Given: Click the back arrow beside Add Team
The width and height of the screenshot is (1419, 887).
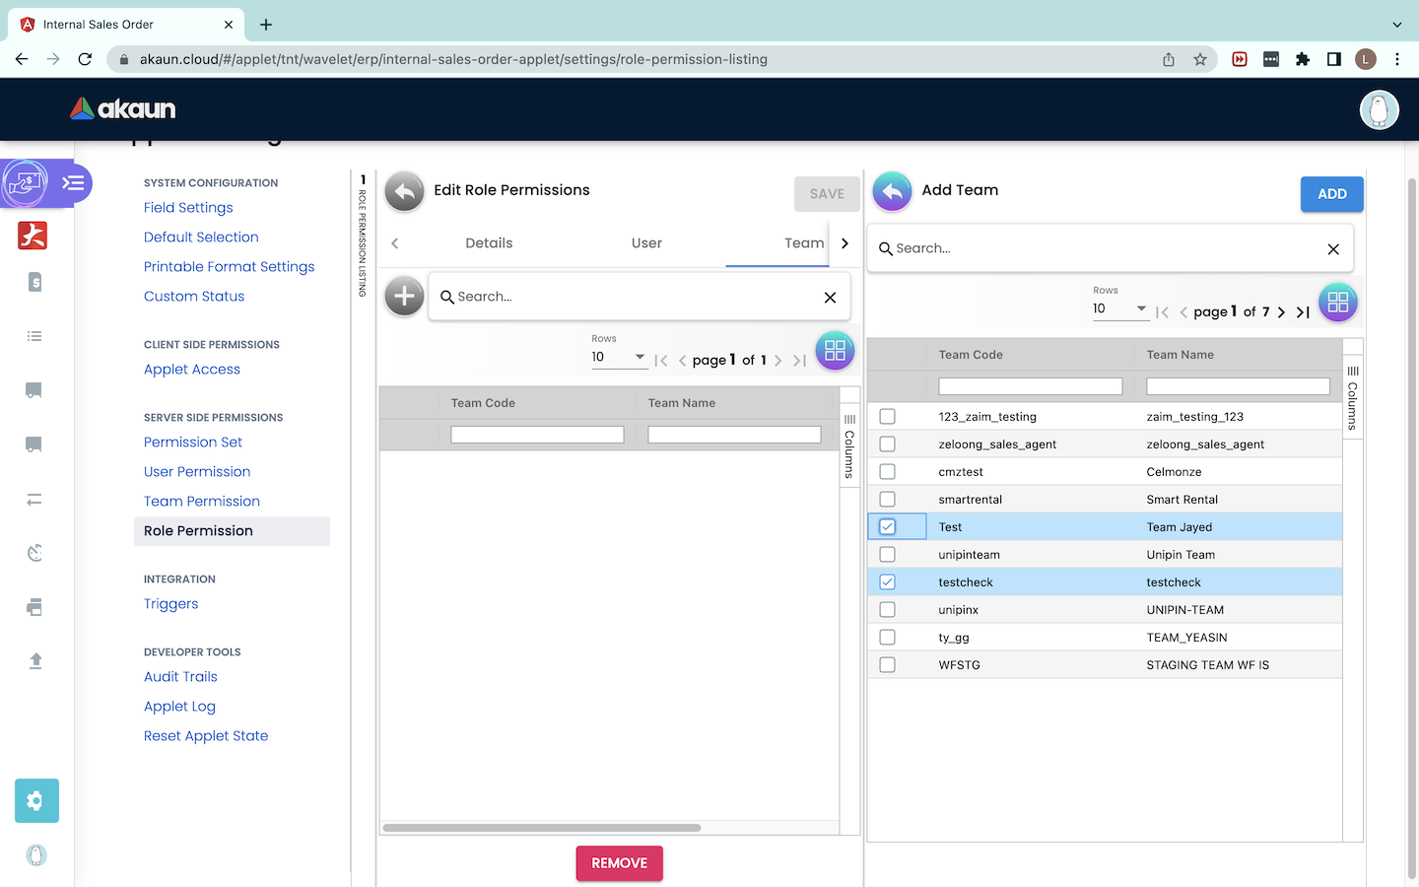Looking at the screenshot, I should tap(892, 192).
